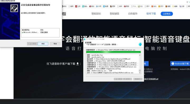This screenshot has height=104, width=190.
Task: Open the 个人 bookmark
Action: [x=134, y=6]
